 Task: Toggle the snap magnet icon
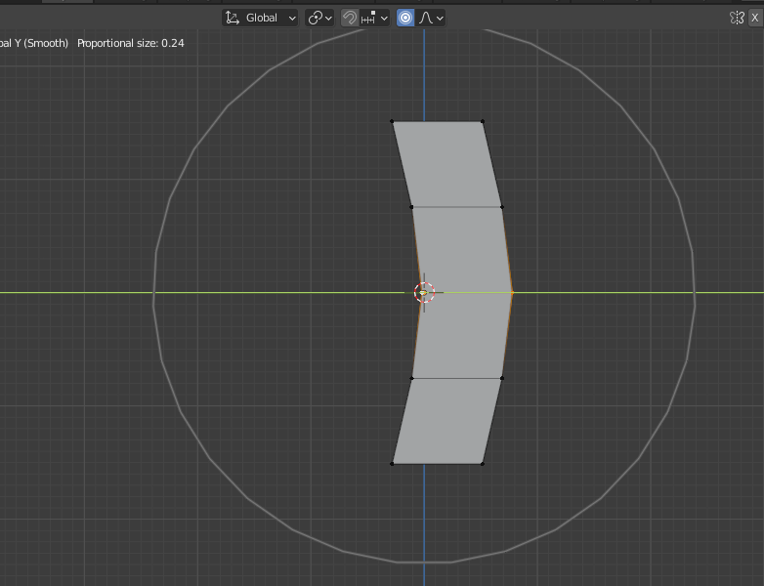[x=350, y=18]
